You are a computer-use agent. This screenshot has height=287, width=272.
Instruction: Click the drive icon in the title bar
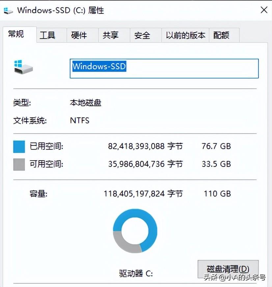(8, 11)
